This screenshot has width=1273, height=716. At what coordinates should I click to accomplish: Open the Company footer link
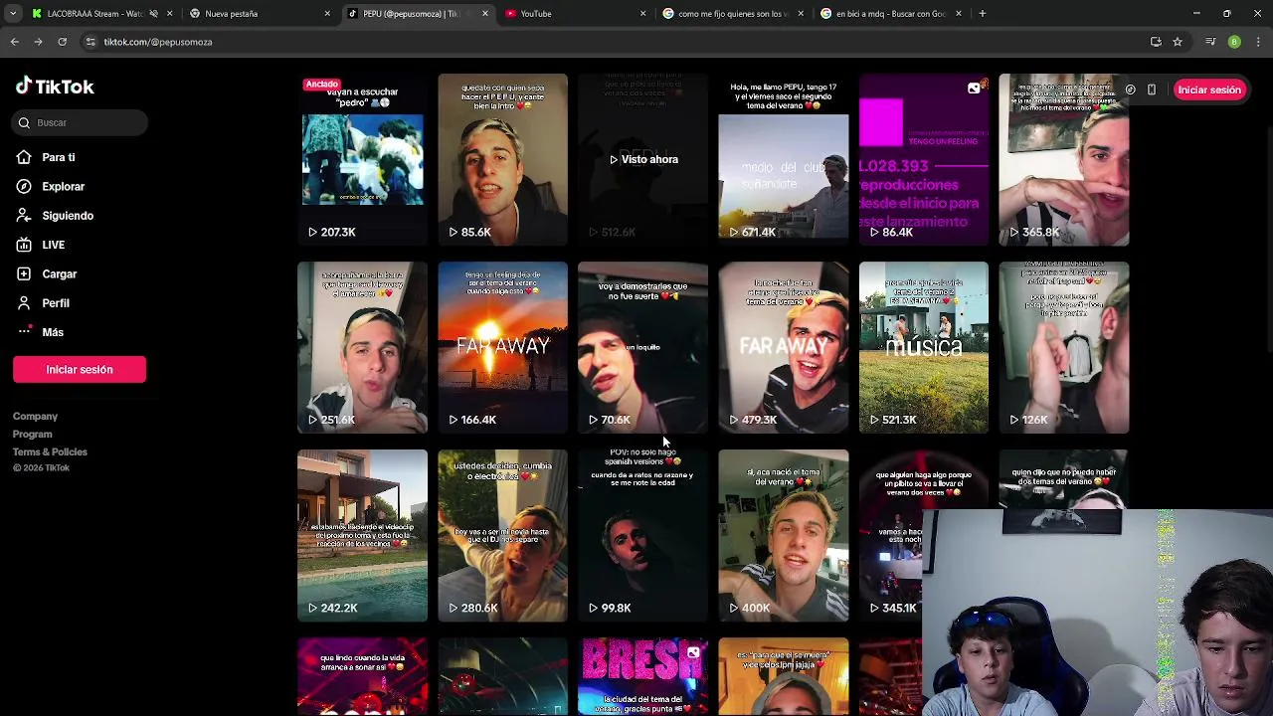click(x=35, y=417)
